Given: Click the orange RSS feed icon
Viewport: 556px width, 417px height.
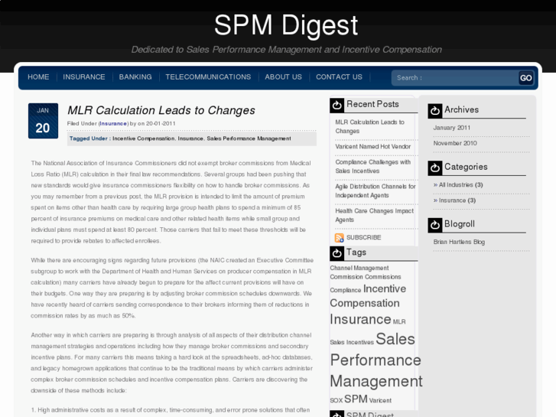Looking at the screenshot, I should tap(340, 238).
